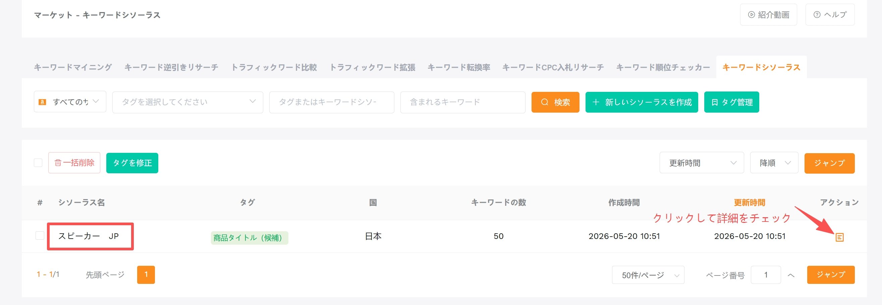882x305 pixels.
Task: Click the Amazon marketplace logo icon
Action: (x=43, y=102)
